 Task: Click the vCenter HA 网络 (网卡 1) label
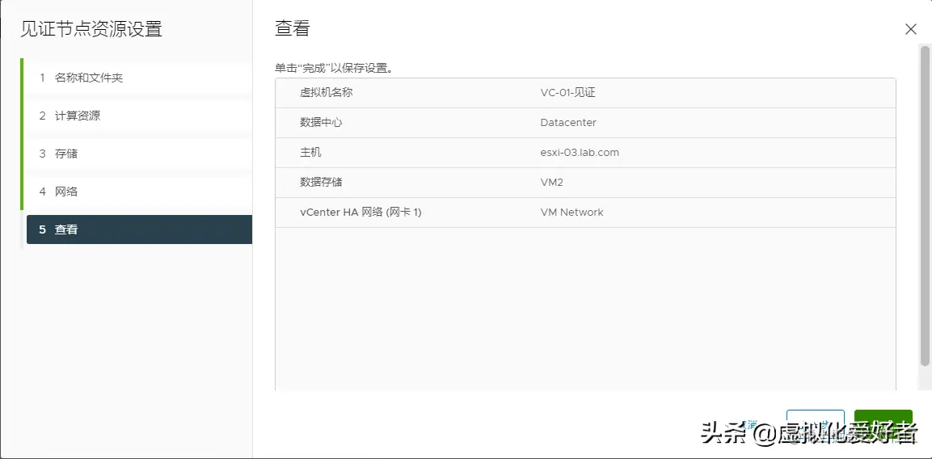click(361, 213)
